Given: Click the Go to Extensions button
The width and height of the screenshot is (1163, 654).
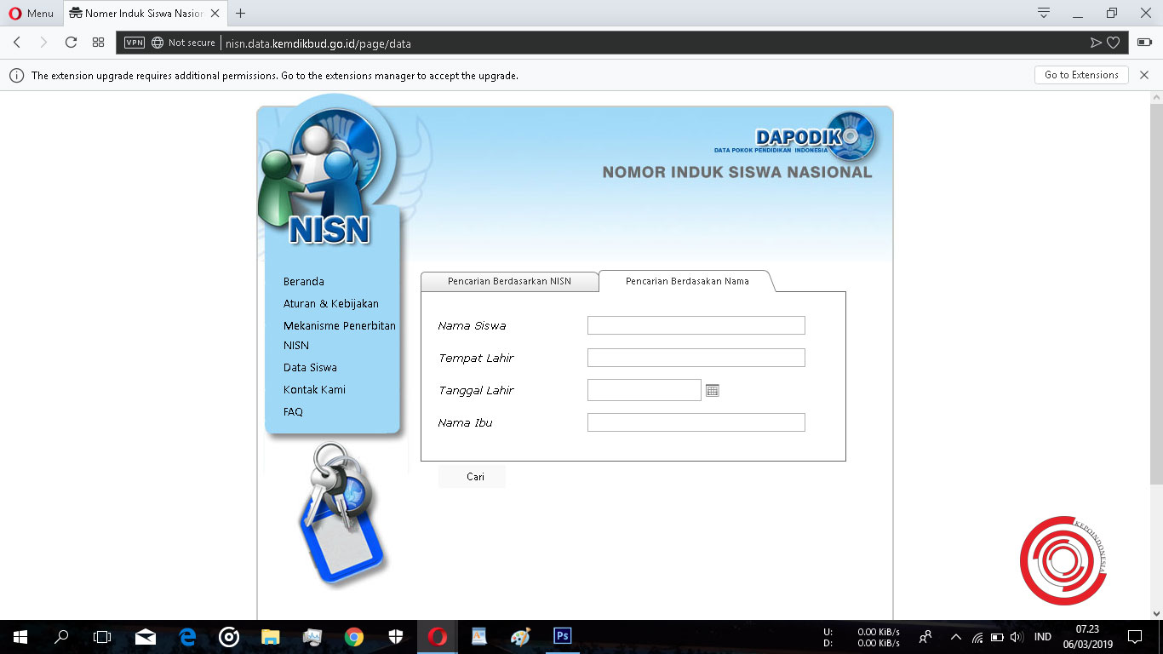Looking at the screenshot, I should 1080,75.
